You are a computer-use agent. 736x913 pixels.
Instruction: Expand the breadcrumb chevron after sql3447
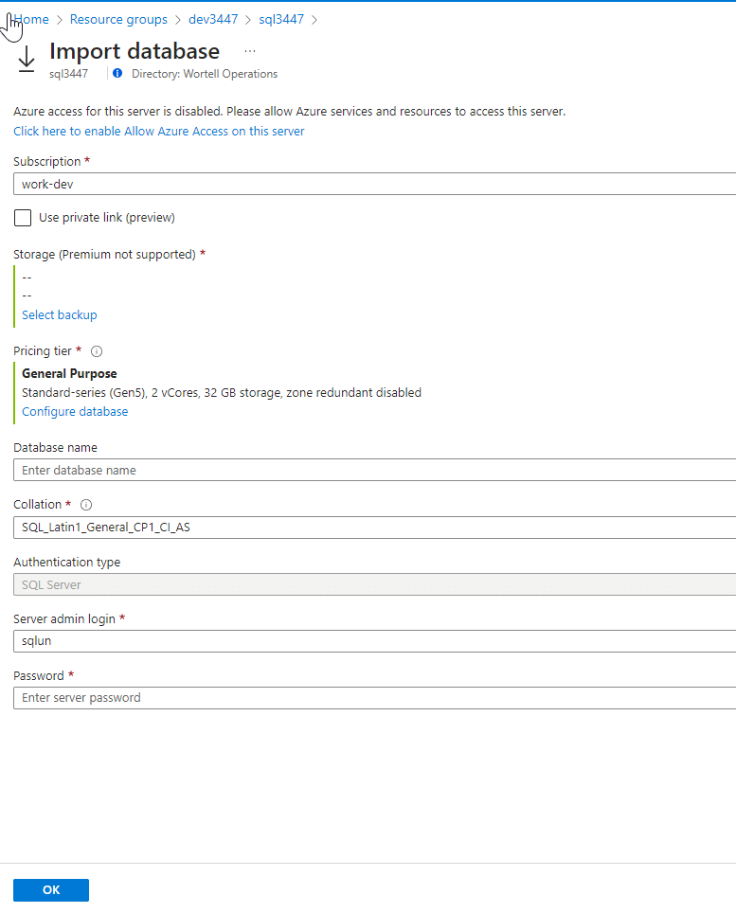(314, 19)
